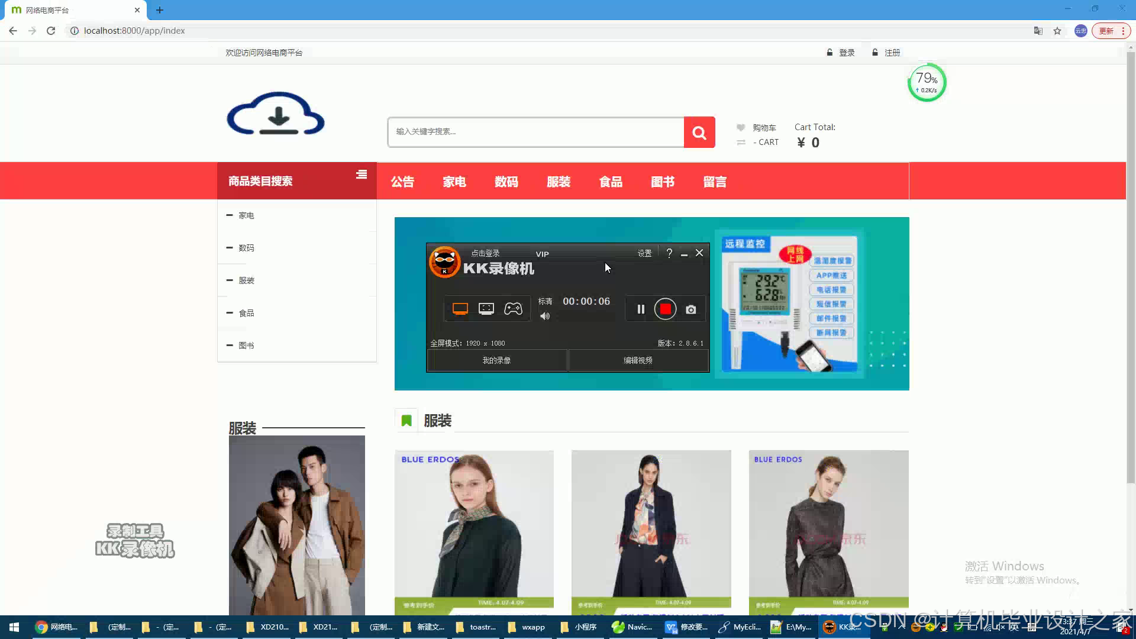1136x639 pixels.
Task: Mute the speaker icon in KK recorder
Action: point(545,316)
